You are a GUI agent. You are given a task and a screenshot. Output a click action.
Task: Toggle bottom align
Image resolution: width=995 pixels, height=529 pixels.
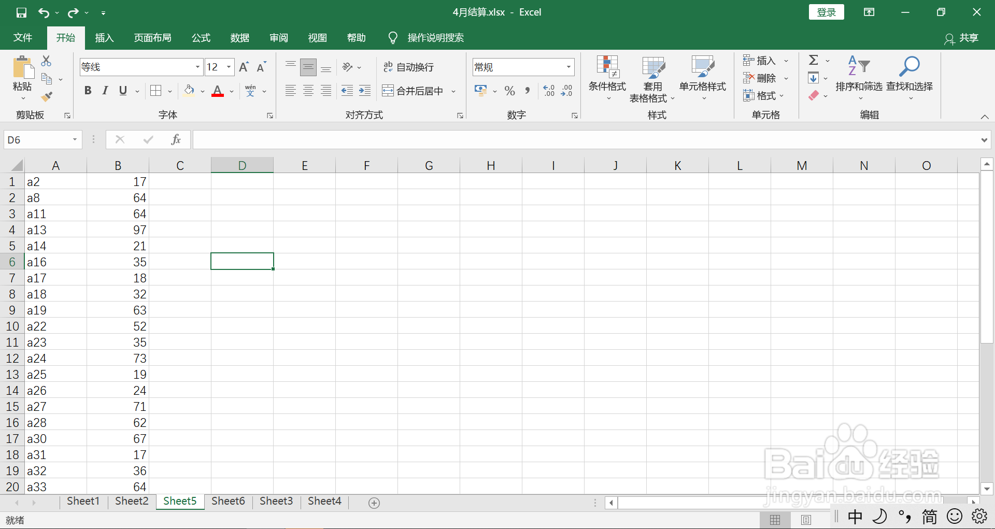point(326,67)
